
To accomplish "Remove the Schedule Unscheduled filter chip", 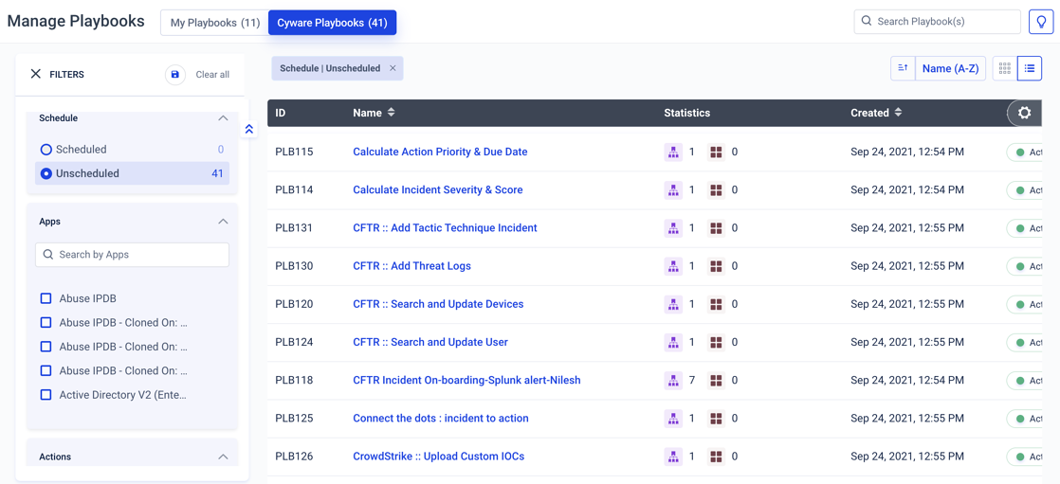I will click(393, 68).
